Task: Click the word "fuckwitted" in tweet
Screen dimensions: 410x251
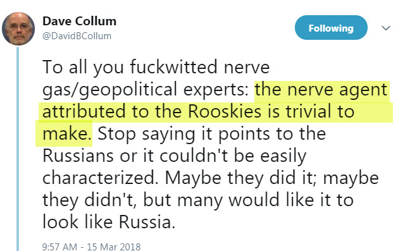Action: pyautogui.click(x=173, y=67)
